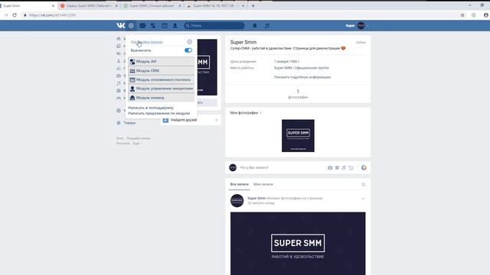Click Super Smm post author avatar
This screenshot has height=275, width=490.
pos(237,200)
